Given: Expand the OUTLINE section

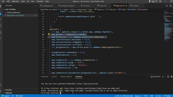Looking at the screenshot, I should [8, 90].
